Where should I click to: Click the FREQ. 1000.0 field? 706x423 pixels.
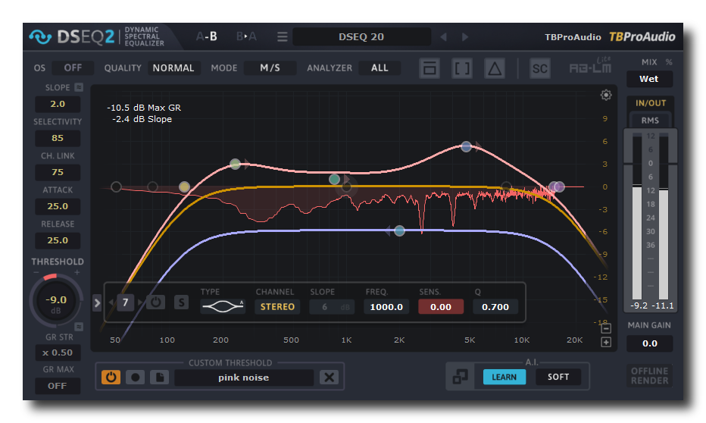point(386,307)
